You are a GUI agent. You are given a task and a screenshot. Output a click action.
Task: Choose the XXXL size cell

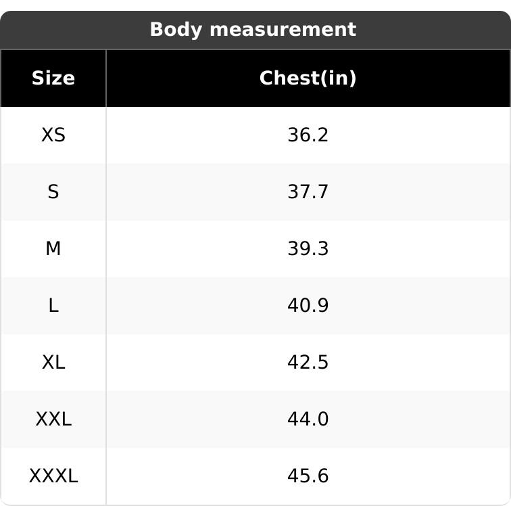click(x=53, y=476)
